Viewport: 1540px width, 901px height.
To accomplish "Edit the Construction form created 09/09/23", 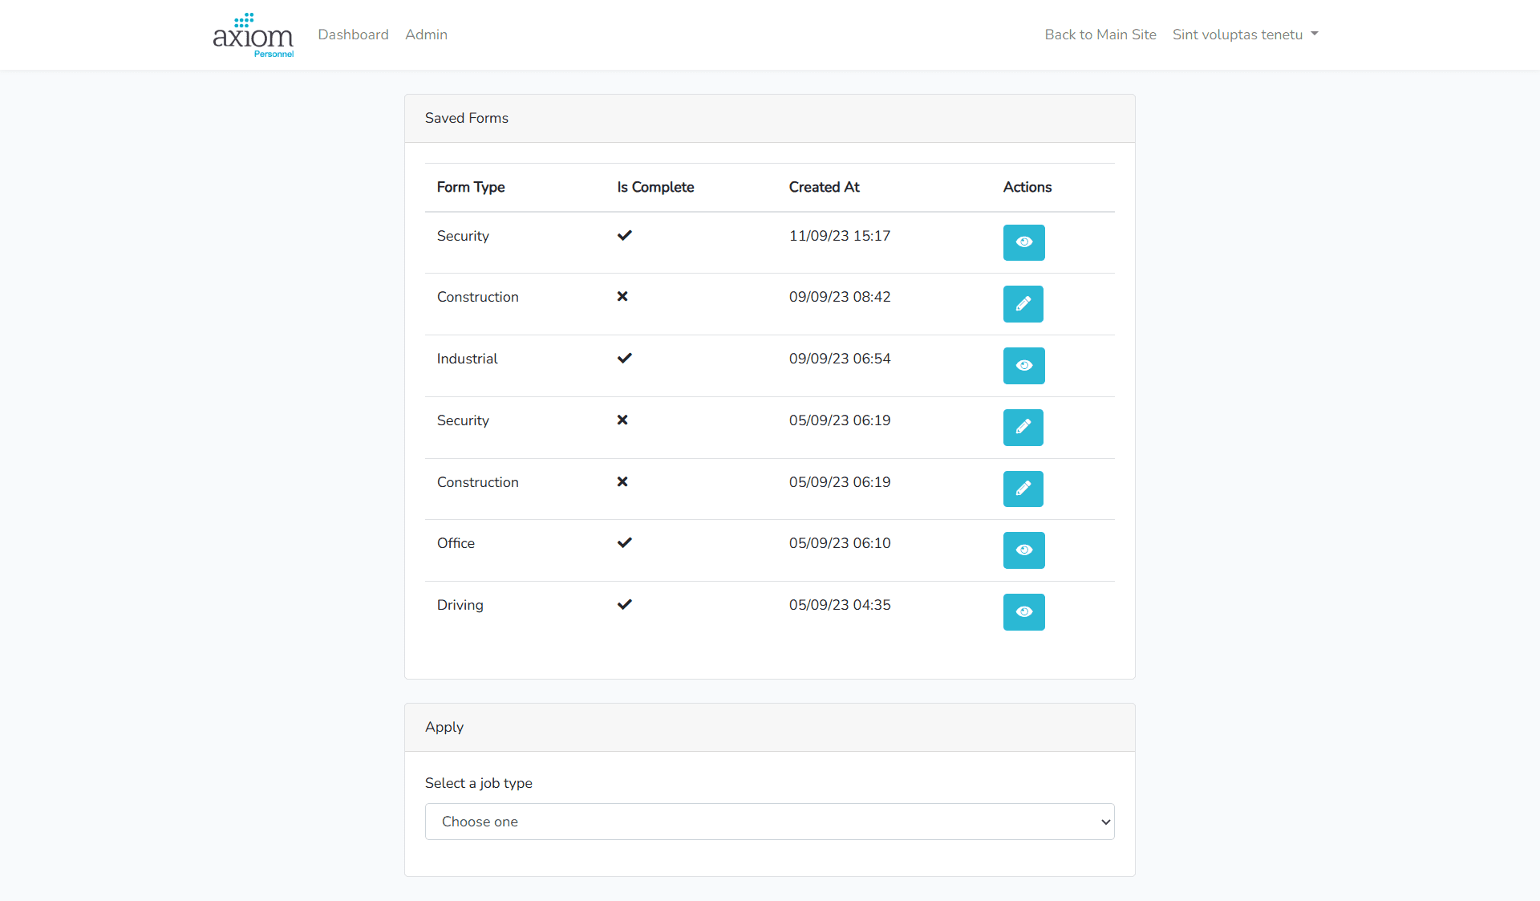I will coord(1023,304).
